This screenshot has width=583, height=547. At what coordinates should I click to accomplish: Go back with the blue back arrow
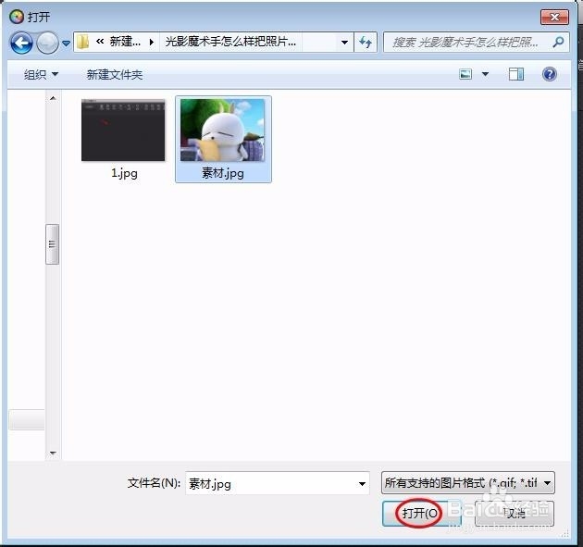click(21, 43)
